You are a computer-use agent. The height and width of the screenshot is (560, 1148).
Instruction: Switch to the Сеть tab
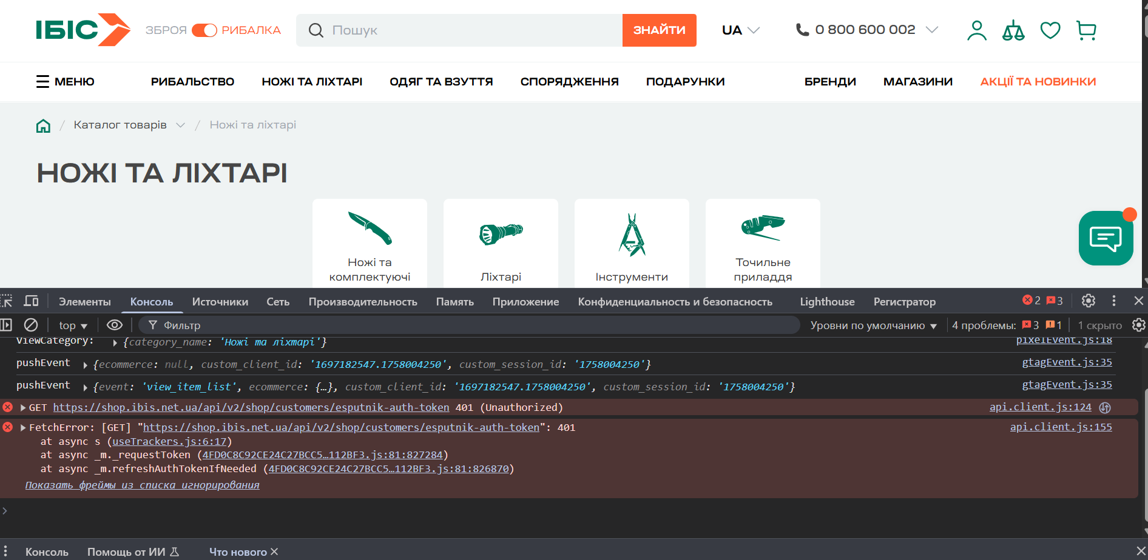[278, 302]
